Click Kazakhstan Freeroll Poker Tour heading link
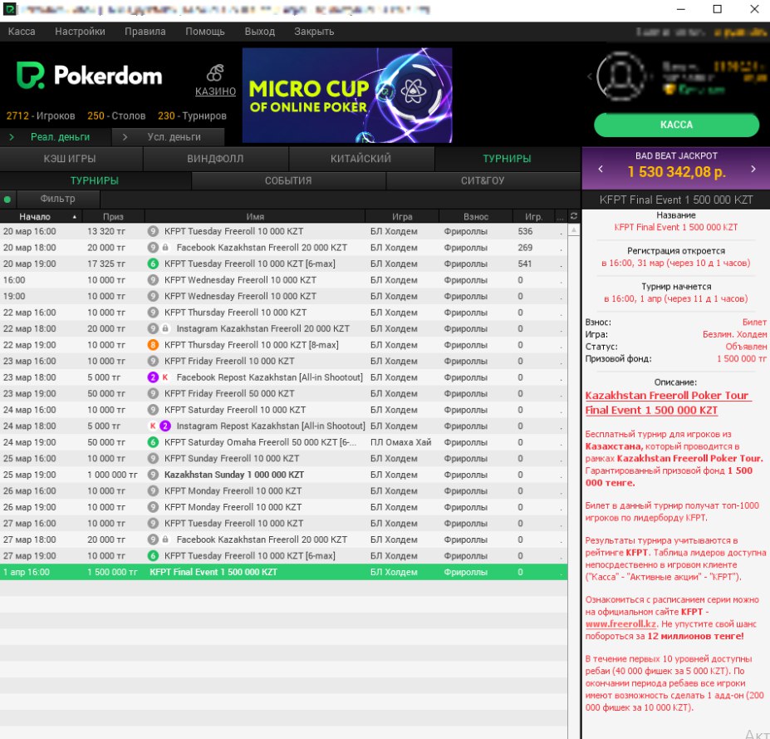The image size is (770, 739). (668, 403)
